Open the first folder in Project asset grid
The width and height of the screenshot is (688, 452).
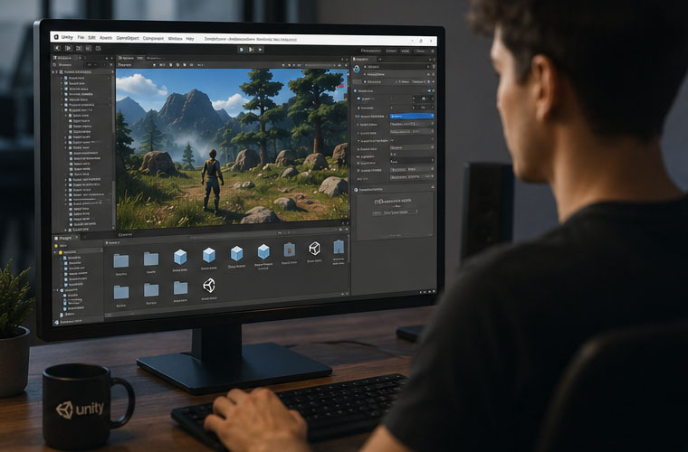tap(121, 260)
